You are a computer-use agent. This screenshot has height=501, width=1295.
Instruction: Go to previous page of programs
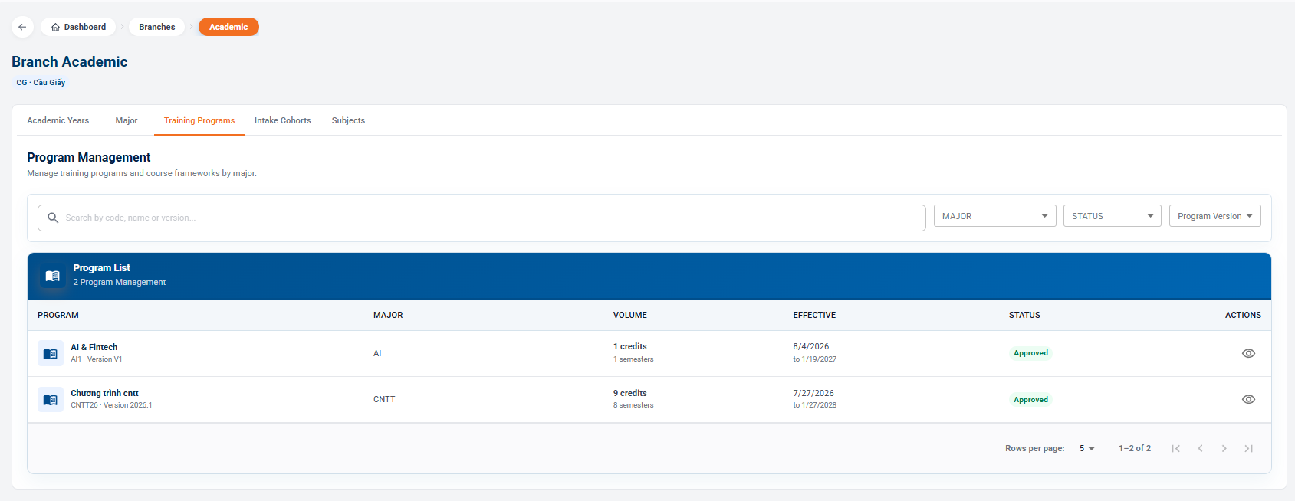pyautogui.click(x=1200, y=448)
